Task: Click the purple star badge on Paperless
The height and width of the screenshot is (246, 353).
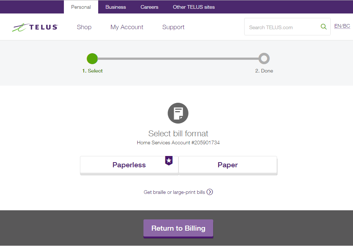Action: pos(169,160)
